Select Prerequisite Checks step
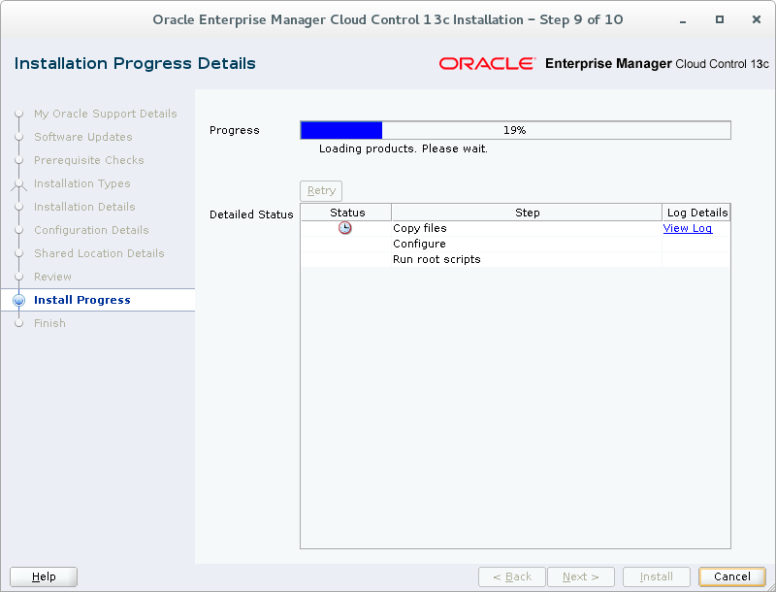The height and width of the screenshot is (592, 776). [89, 160]
